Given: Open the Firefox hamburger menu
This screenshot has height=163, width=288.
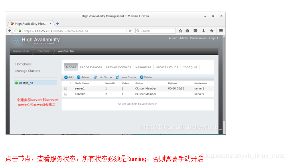Looking at the screenshot, I should coord(221,31).
